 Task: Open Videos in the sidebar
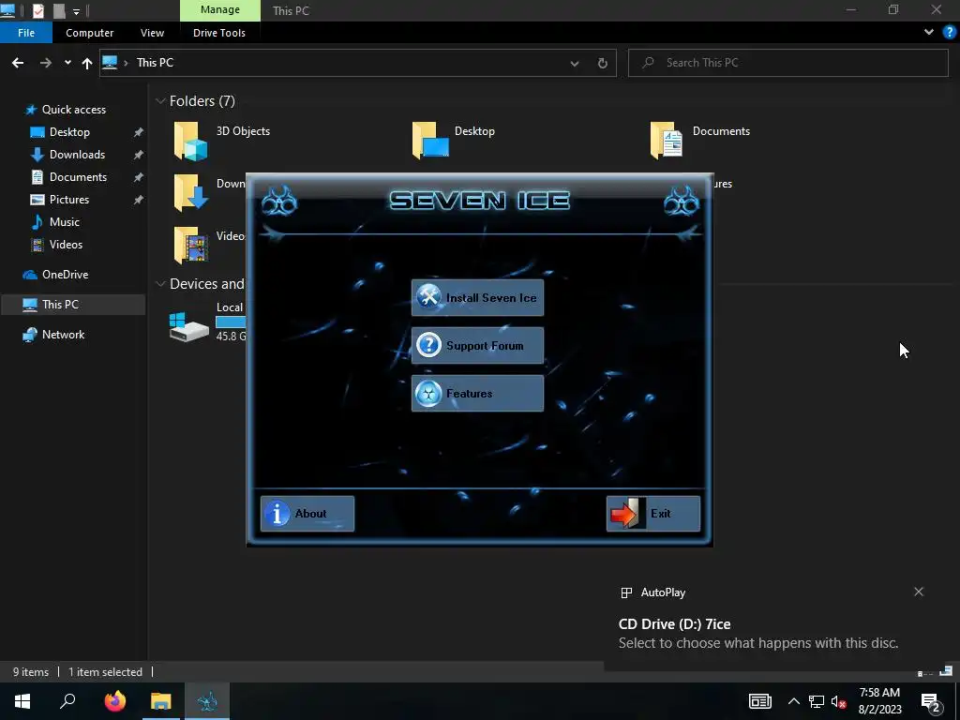(x=66, y=245)
